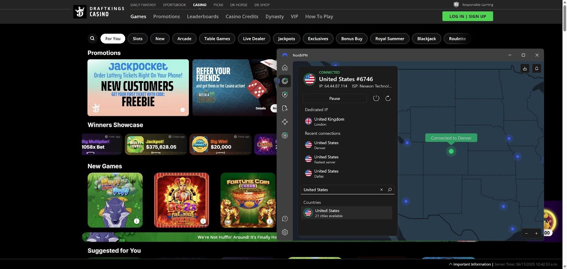567x269 pixels.
Task: Open info icon on Fortune Coin Charm game
Action: click(269, 221)
